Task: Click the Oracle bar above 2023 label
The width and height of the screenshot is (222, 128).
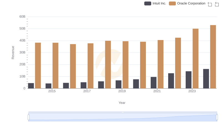Action: (195, 58)
